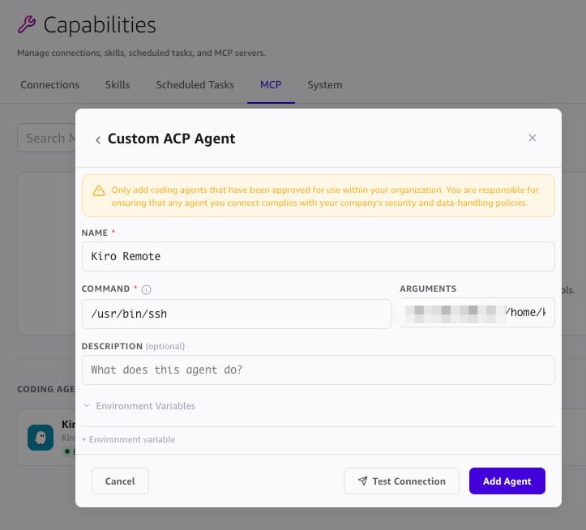Open the Skills tab
586x530 pixels.
[x=118, y=85]
